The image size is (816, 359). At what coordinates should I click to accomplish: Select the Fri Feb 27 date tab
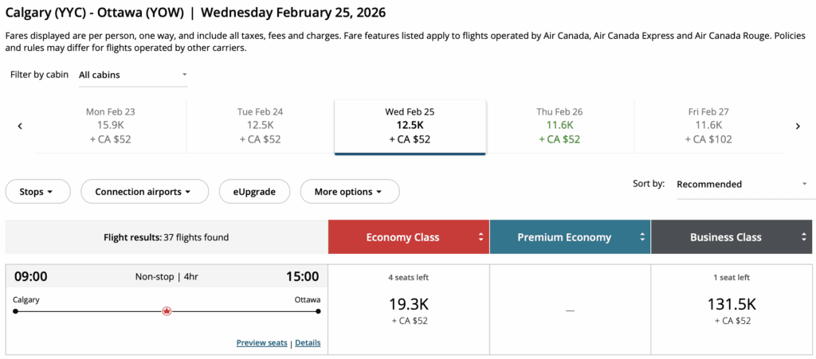pos(708,126)
